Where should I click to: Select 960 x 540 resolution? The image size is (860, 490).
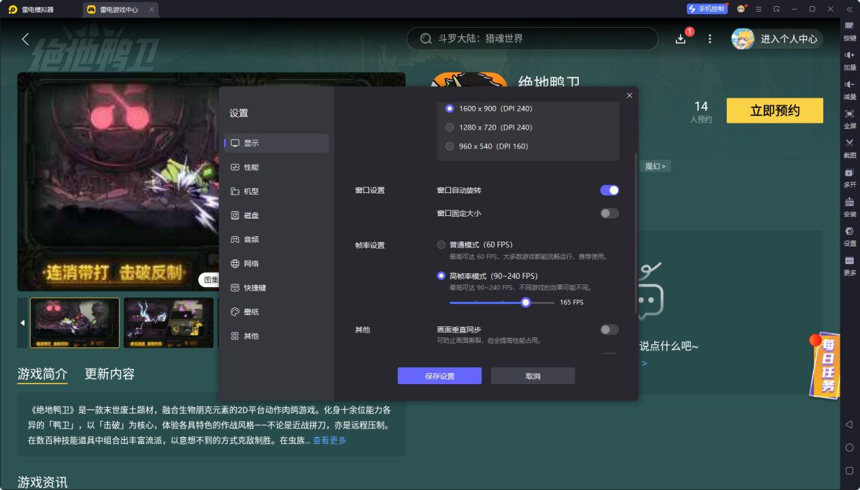point(449,146)
